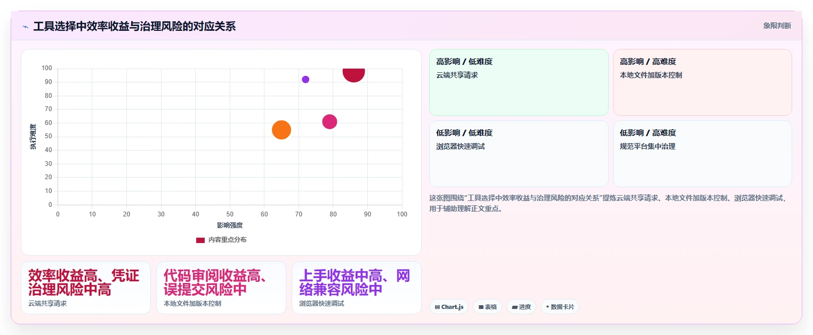Click the 象限判断 label in header

(777, 26)
